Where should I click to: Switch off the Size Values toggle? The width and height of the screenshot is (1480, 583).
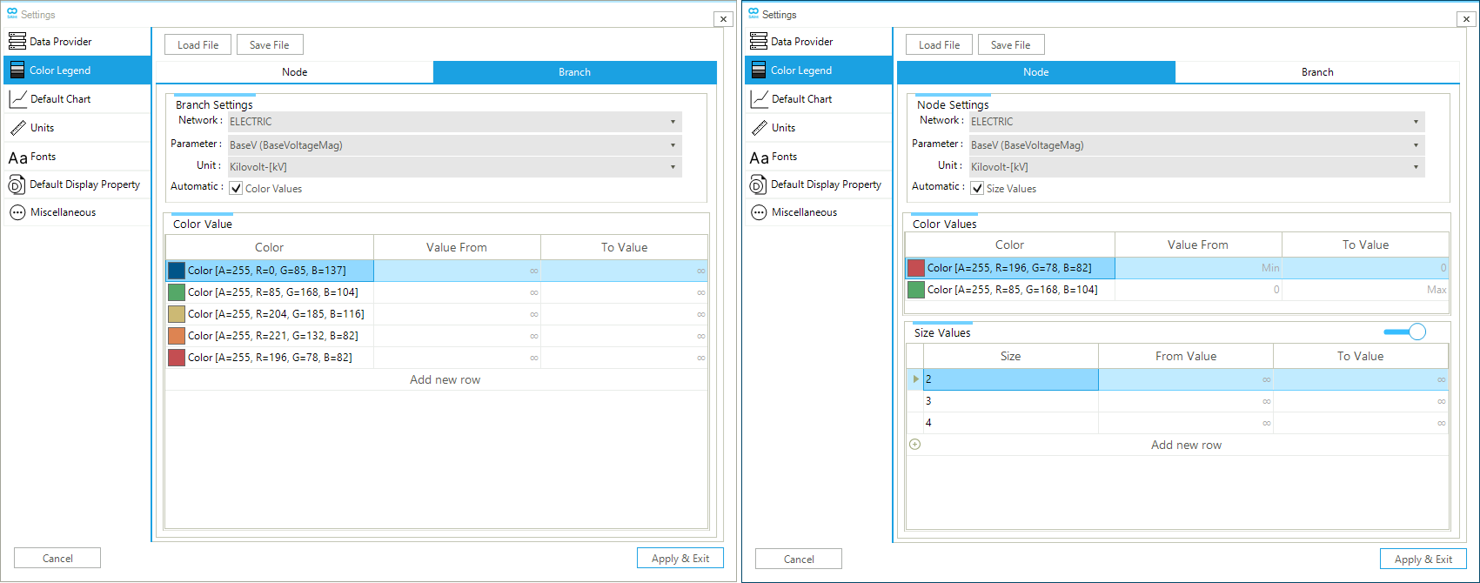pos(1405,332)
